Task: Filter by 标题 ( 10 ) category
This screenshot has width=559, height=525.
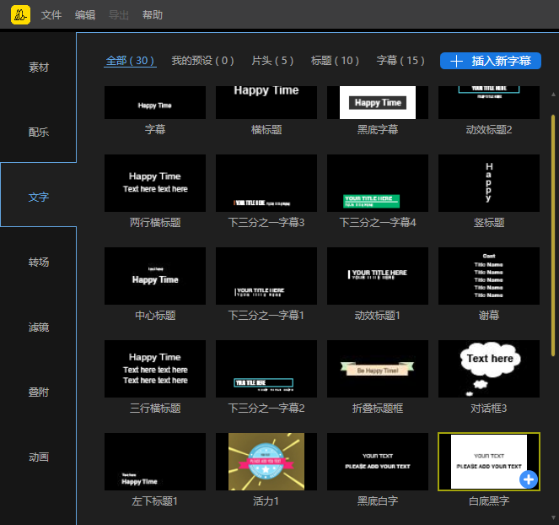Action: (x=335, y=61)
